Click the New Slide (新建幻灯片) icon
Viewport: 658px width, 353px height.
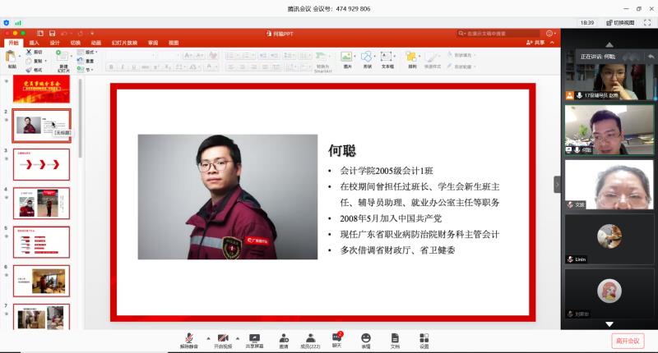pyautogui.click(x=63, y=57)
